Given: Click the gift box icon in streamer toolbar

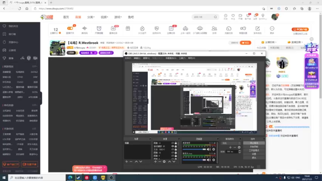Looking at the screenshot, I should point(128,28).
